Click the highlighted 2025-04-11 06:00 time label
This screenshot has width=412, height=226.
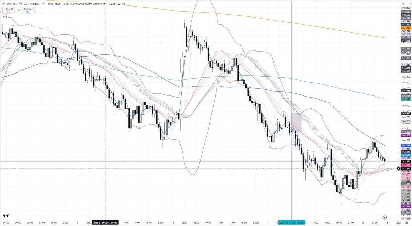coord(291,223)
